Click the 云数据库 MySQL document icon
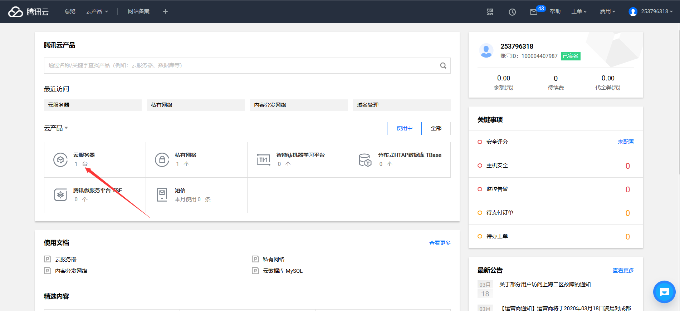 click(x=255, y=271)
